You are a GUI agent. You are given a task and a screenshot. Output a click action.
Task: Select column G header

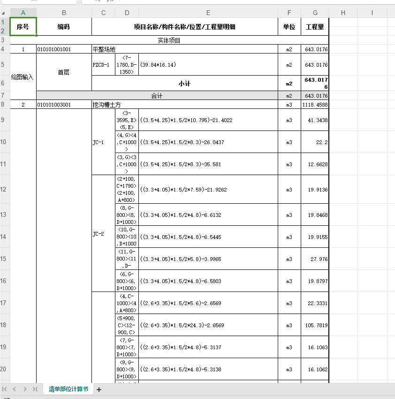click(315, 13)
